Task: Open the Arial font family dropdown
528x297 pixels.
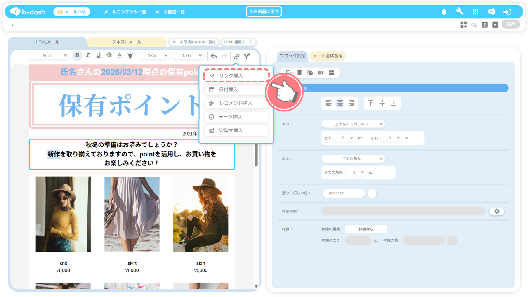Action: (49, 56)
